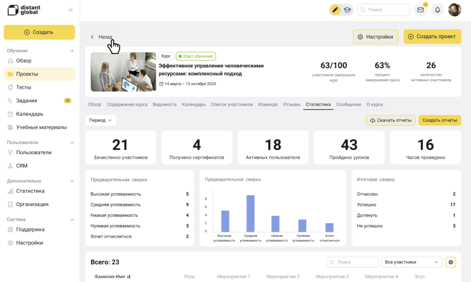Open the mail inbox with 5 unread messages
Image resolution: width=471 pixels, height=282 pixels.
(420, 10)
